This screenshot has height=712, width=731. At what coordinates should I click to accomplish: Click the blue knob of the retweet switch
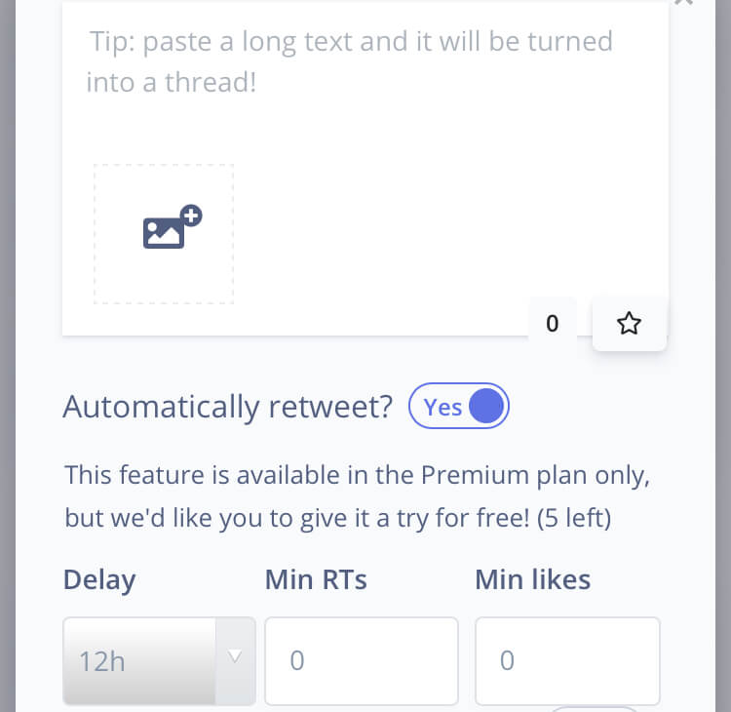486,407
